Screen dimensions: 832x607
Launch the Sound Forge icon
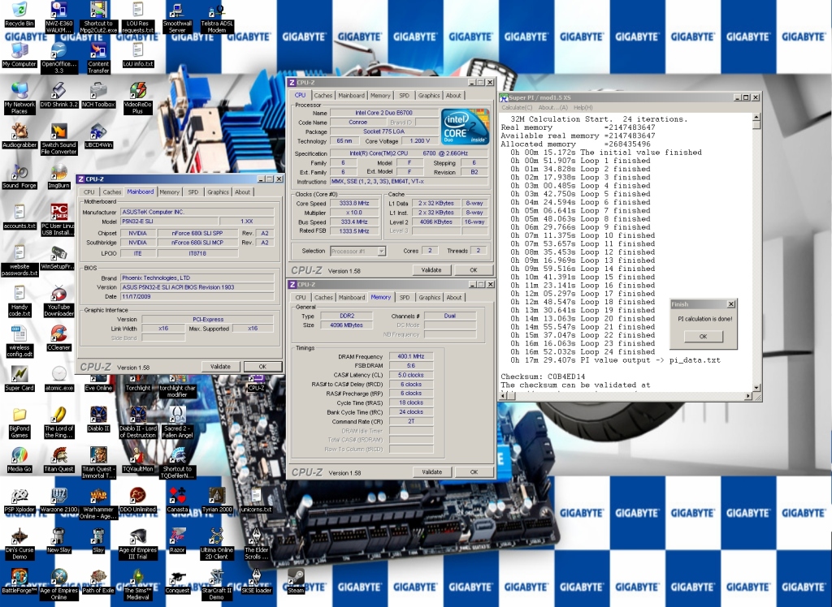click(x=19, y=177)
